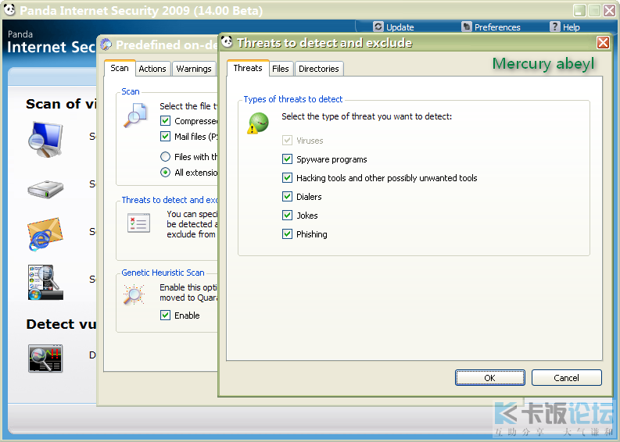Click the panda icon in Threats dialog title
The height and width of the screenshot is (442, 620).
click(x=227, y=42)
